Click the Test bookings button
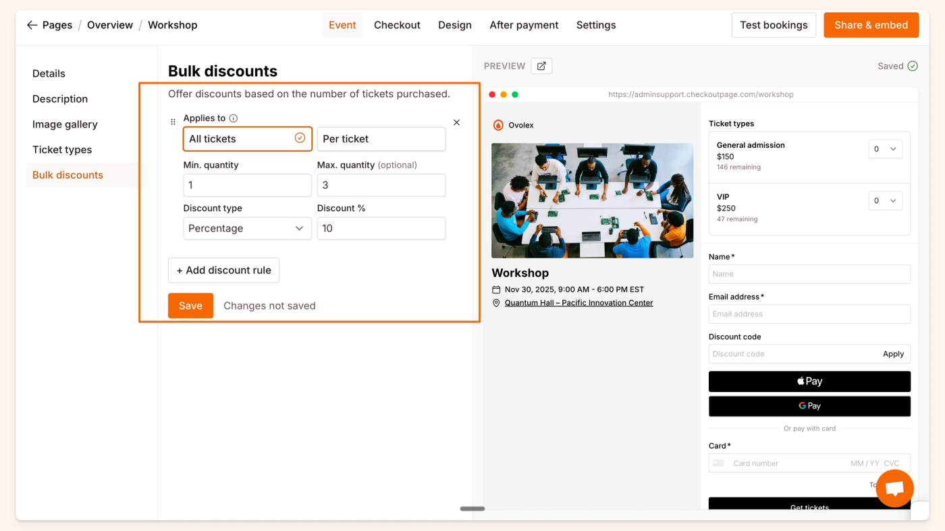Image resolution: width=945 pixels, height=531 pixels. [774, 25]
